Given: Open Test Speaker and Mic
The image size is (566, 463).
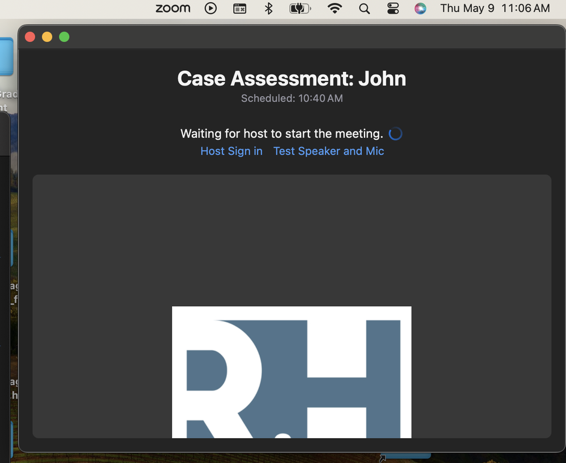Looking at the screenshot, I should click(329, 151).
